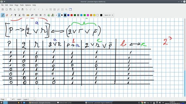Switch to Google Chrome in the taskbar
The image size is (186, 104).
[x=40, y=103]
